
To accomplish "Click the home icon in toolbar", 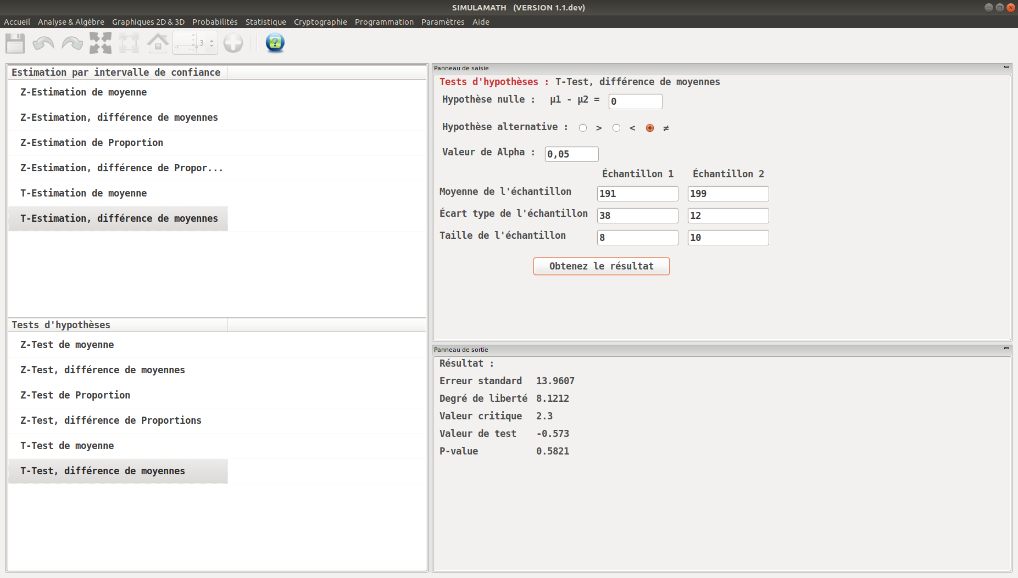I will click(158, 43).
